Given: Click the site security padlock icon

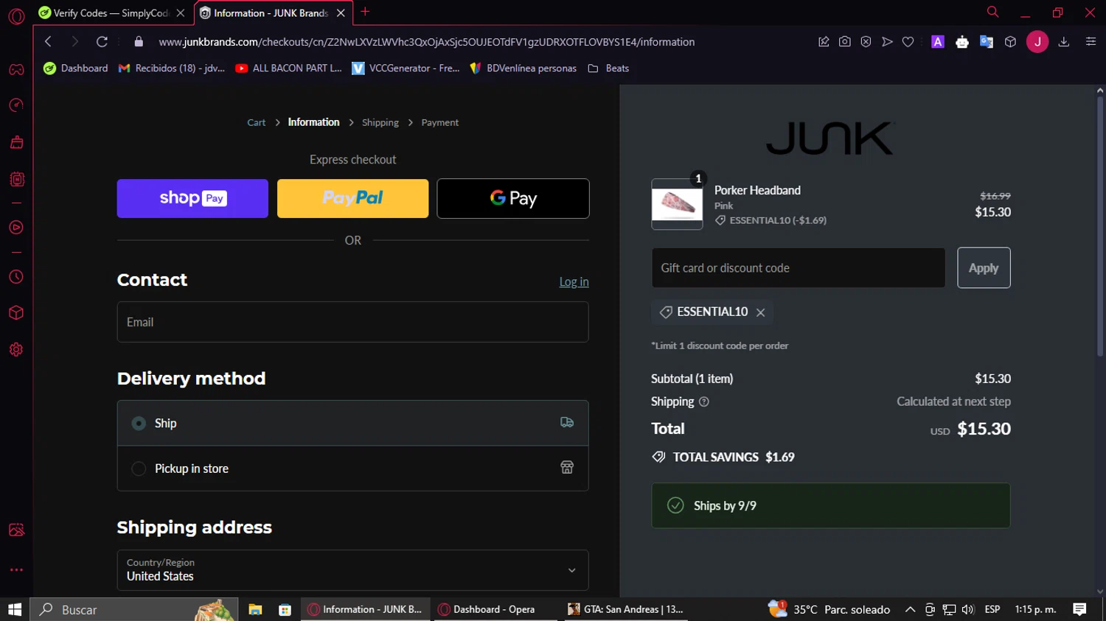Looking at the screenshot, I should pyautogui.click(x=139, y=42).
